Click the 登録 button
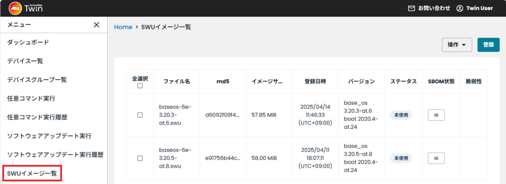 489,45
